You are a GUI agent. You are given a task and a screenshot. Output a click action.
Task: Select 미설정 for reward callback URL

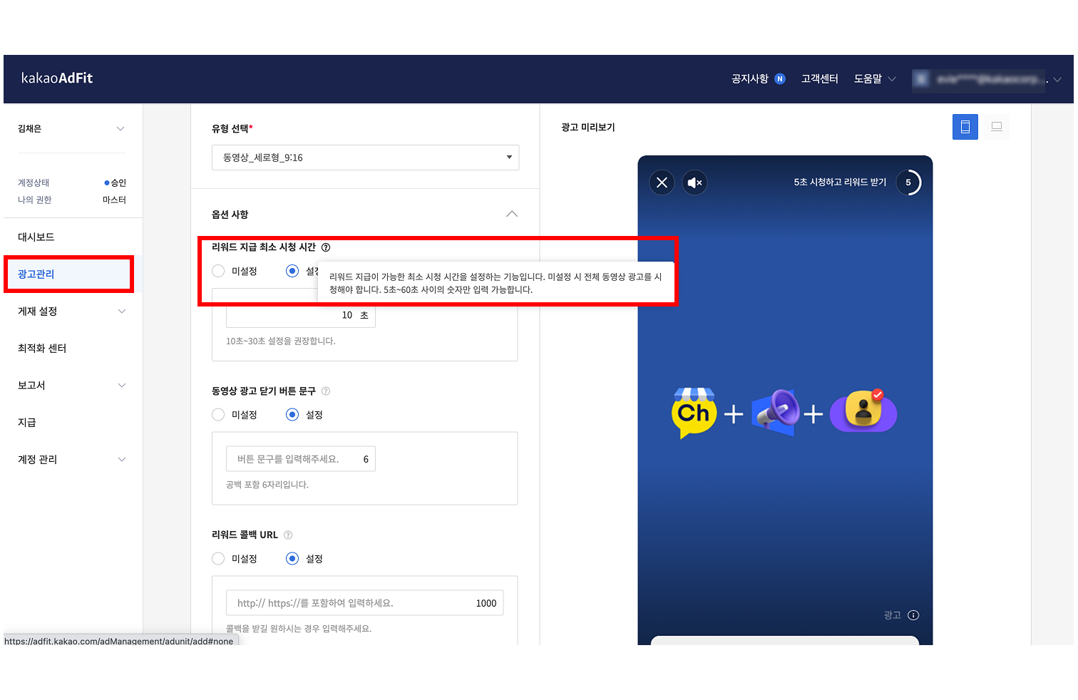pos(218,558)
